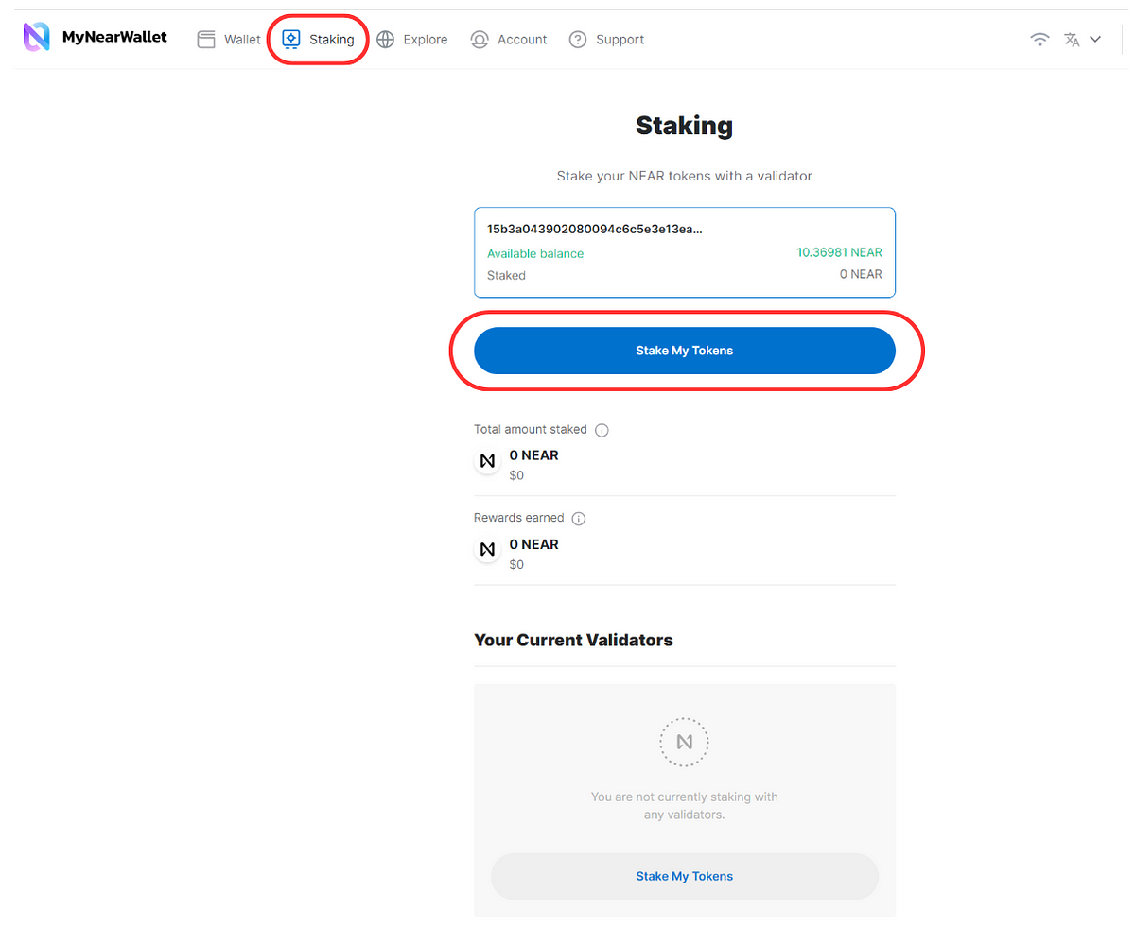
Task: Click the Account user icon
Action: tap(480, 40)
